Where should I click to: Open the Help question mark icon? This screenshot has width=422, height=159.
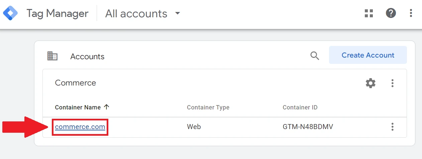(391, 13)
